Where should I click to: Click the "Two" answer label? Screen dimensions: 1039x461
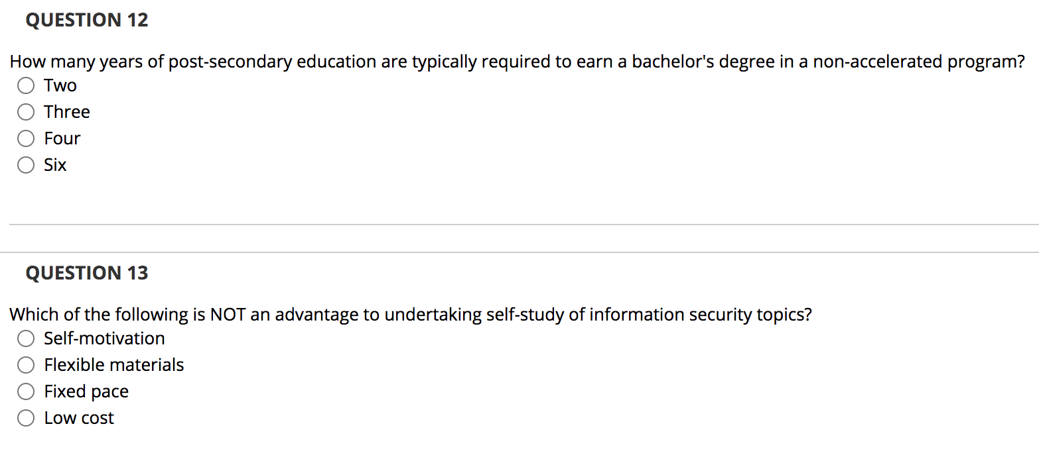pyautogui.click(x=60, y=85)
